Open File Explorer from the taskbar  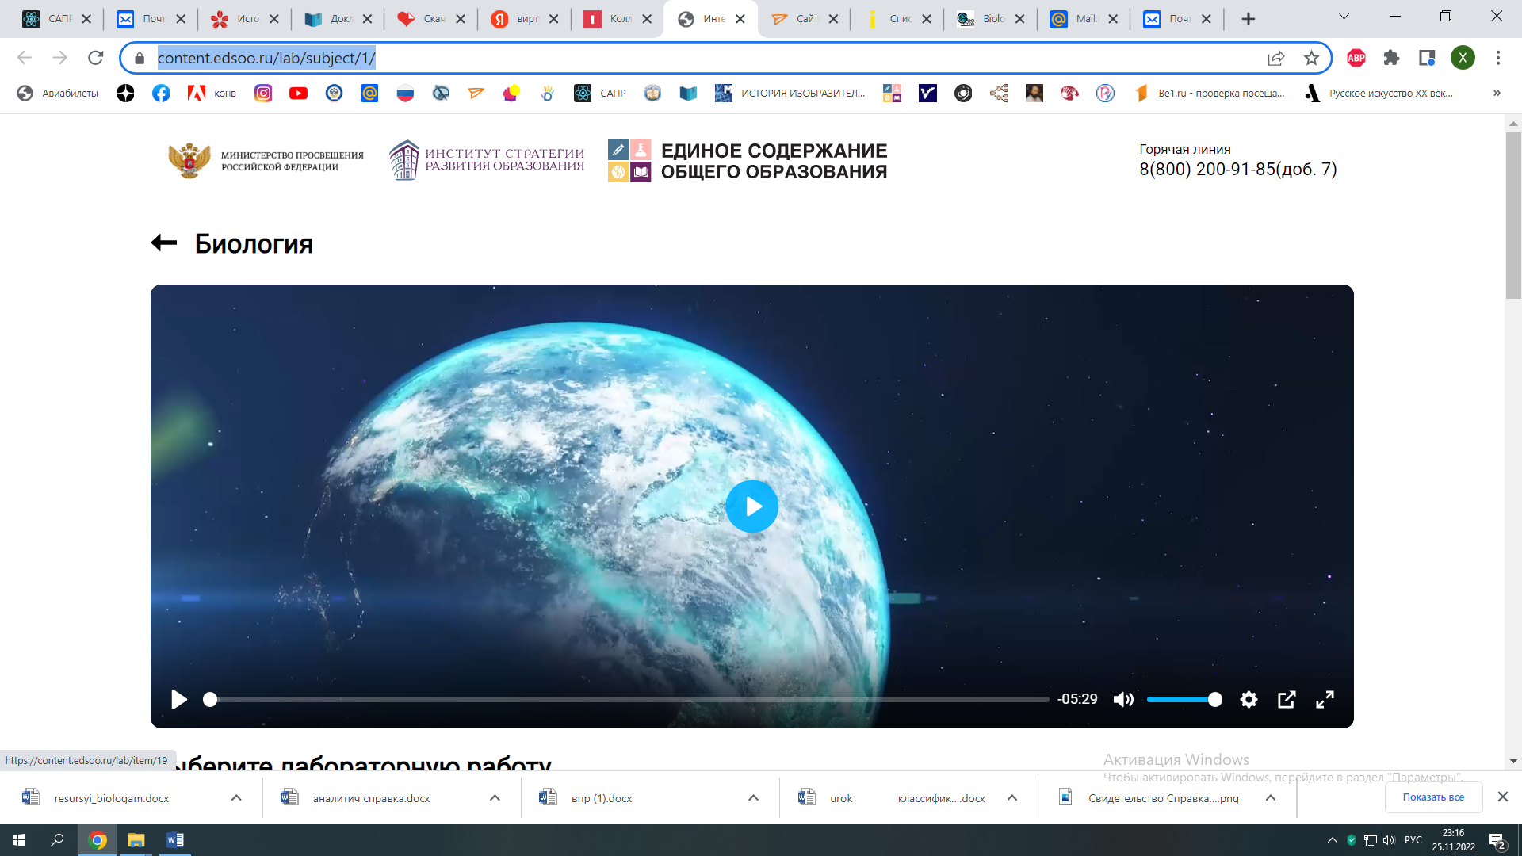coord(136,840)
